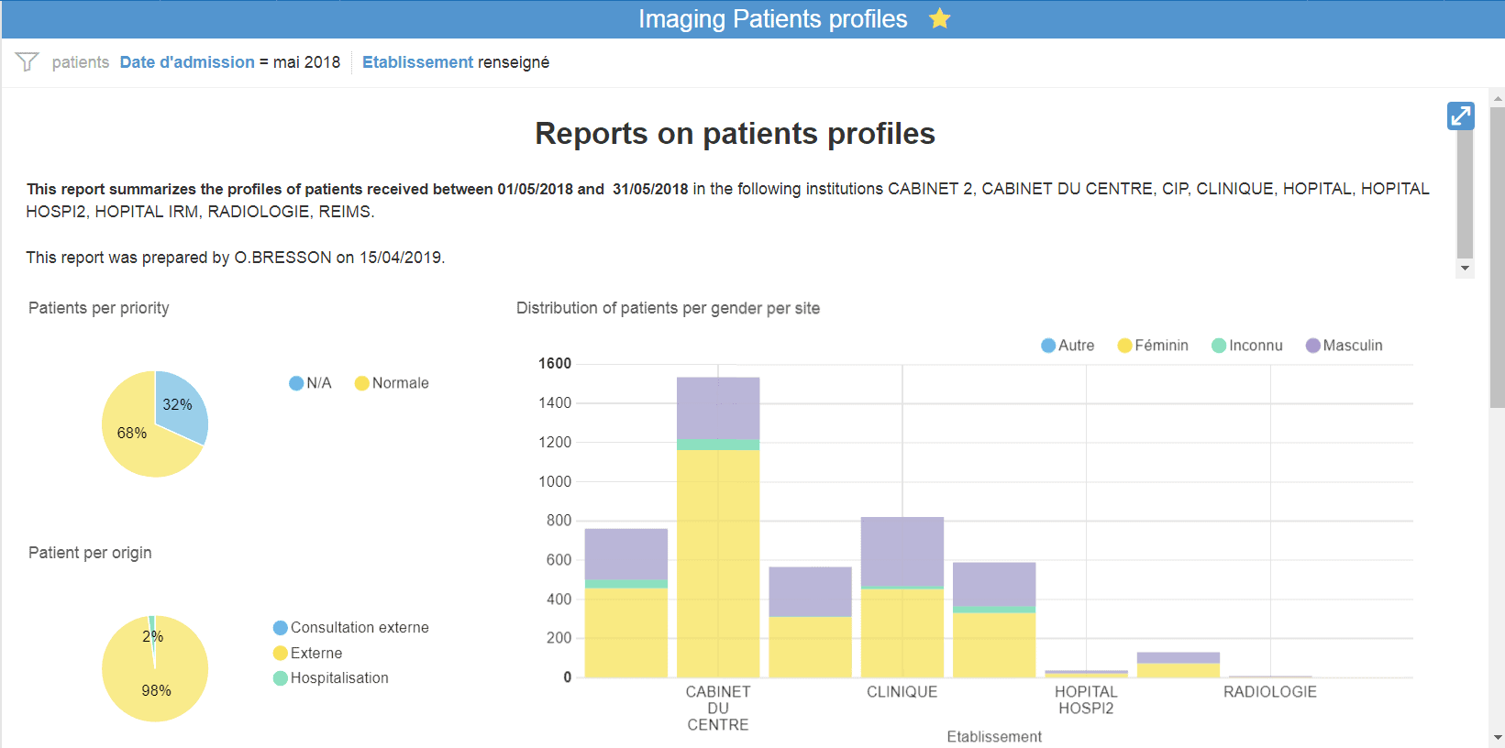Select the CLINIQUE purple bar segment
Image resolution: width=1505 pixels, height=748 pixels.
point(902,551)
